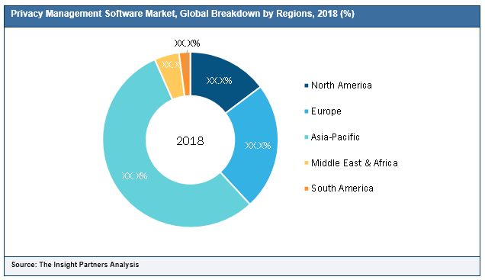Click the orange South America donut slice
This screenshot has height=280, width=485.
pyautogui.click(x=185, y=74)
